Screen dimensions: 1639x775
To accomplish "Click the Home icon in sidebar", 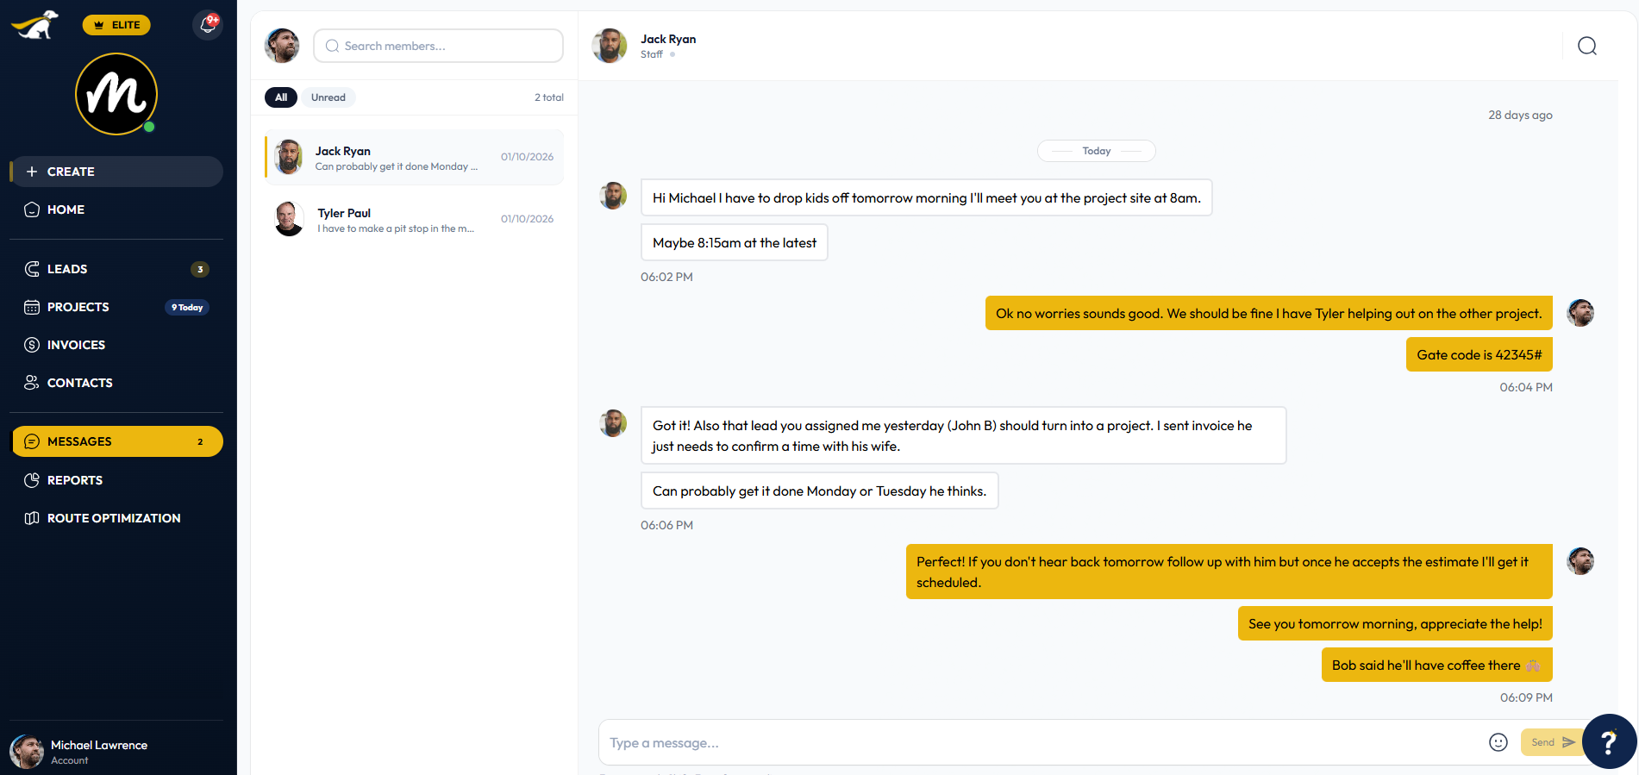I will coord(32,209).
